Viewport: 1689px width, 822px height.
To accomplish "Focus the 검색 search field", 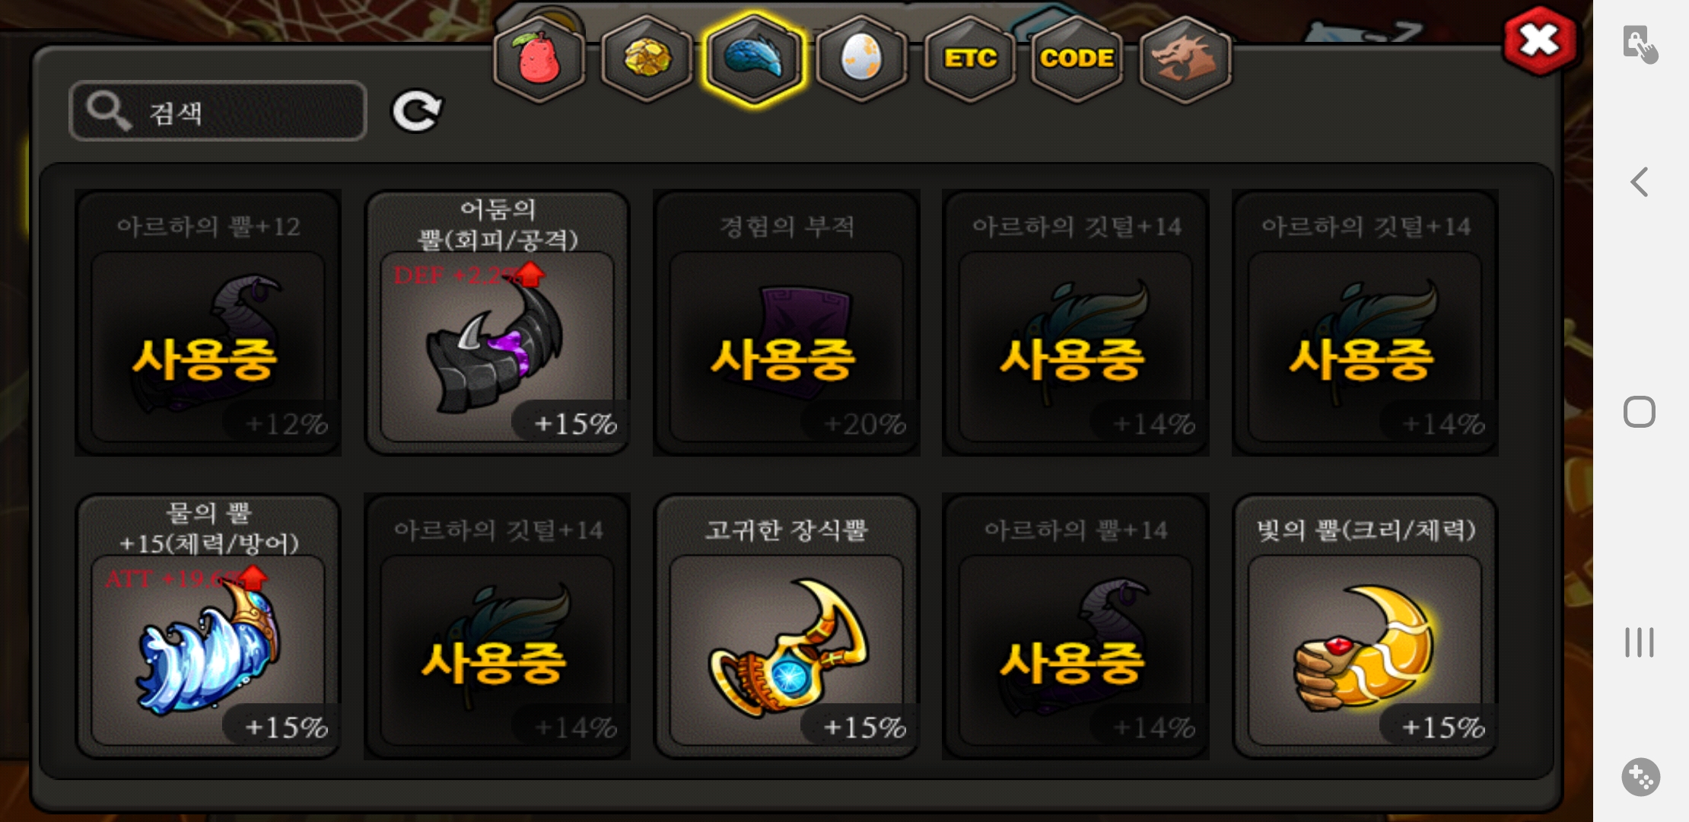I will coord(218,111).
